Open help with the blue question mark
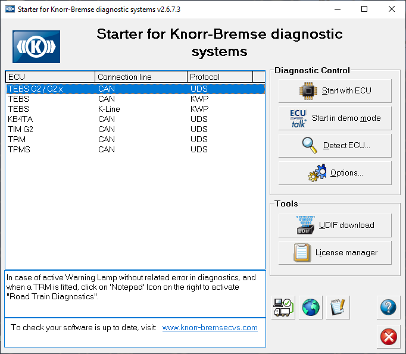Image resolution: width=406 pixels, height=354 pixels. 388,308
